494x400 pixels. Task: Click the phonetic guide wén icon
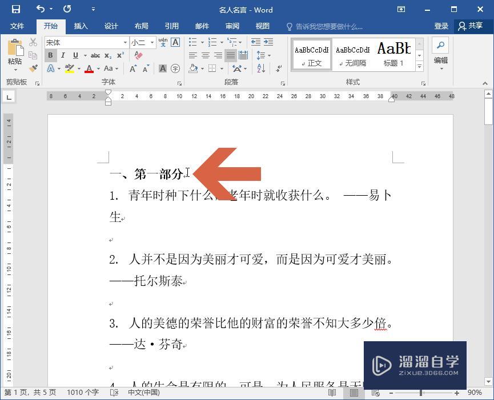163,42
